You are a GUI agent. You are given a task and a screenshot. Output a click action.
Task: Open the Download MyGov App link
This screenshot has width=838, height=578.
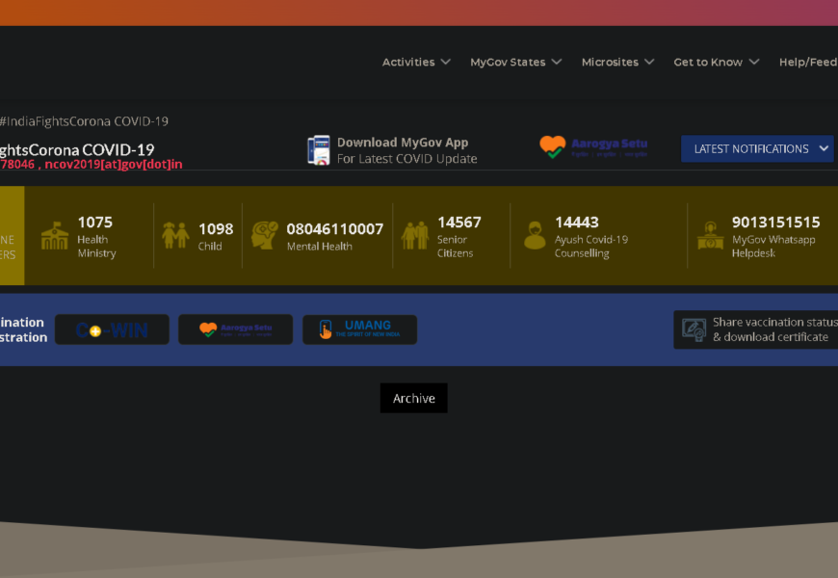[403, 143]
